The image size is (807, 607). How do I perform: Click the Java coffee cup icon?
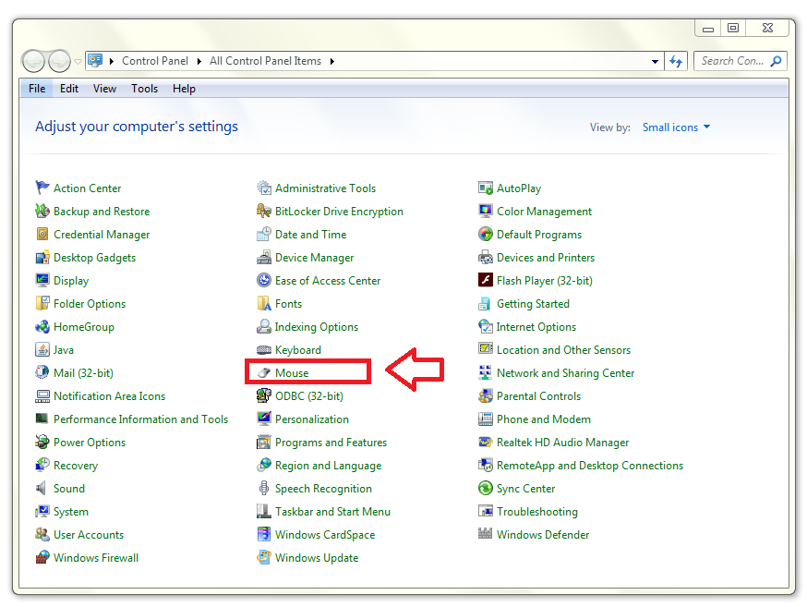click(42, 349)
